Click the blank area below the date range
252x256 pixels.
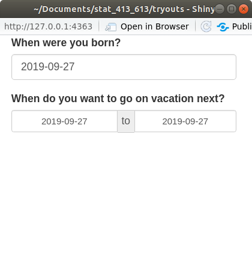tap(126, 192)
